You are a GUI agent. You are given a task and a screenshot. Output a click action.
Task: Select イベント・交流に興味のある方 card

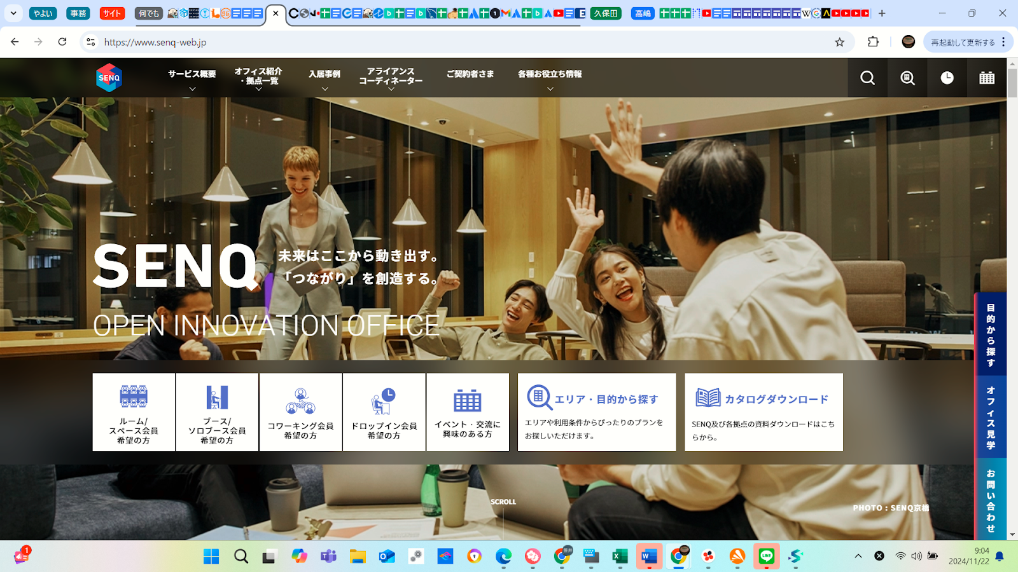pos(468,412)
